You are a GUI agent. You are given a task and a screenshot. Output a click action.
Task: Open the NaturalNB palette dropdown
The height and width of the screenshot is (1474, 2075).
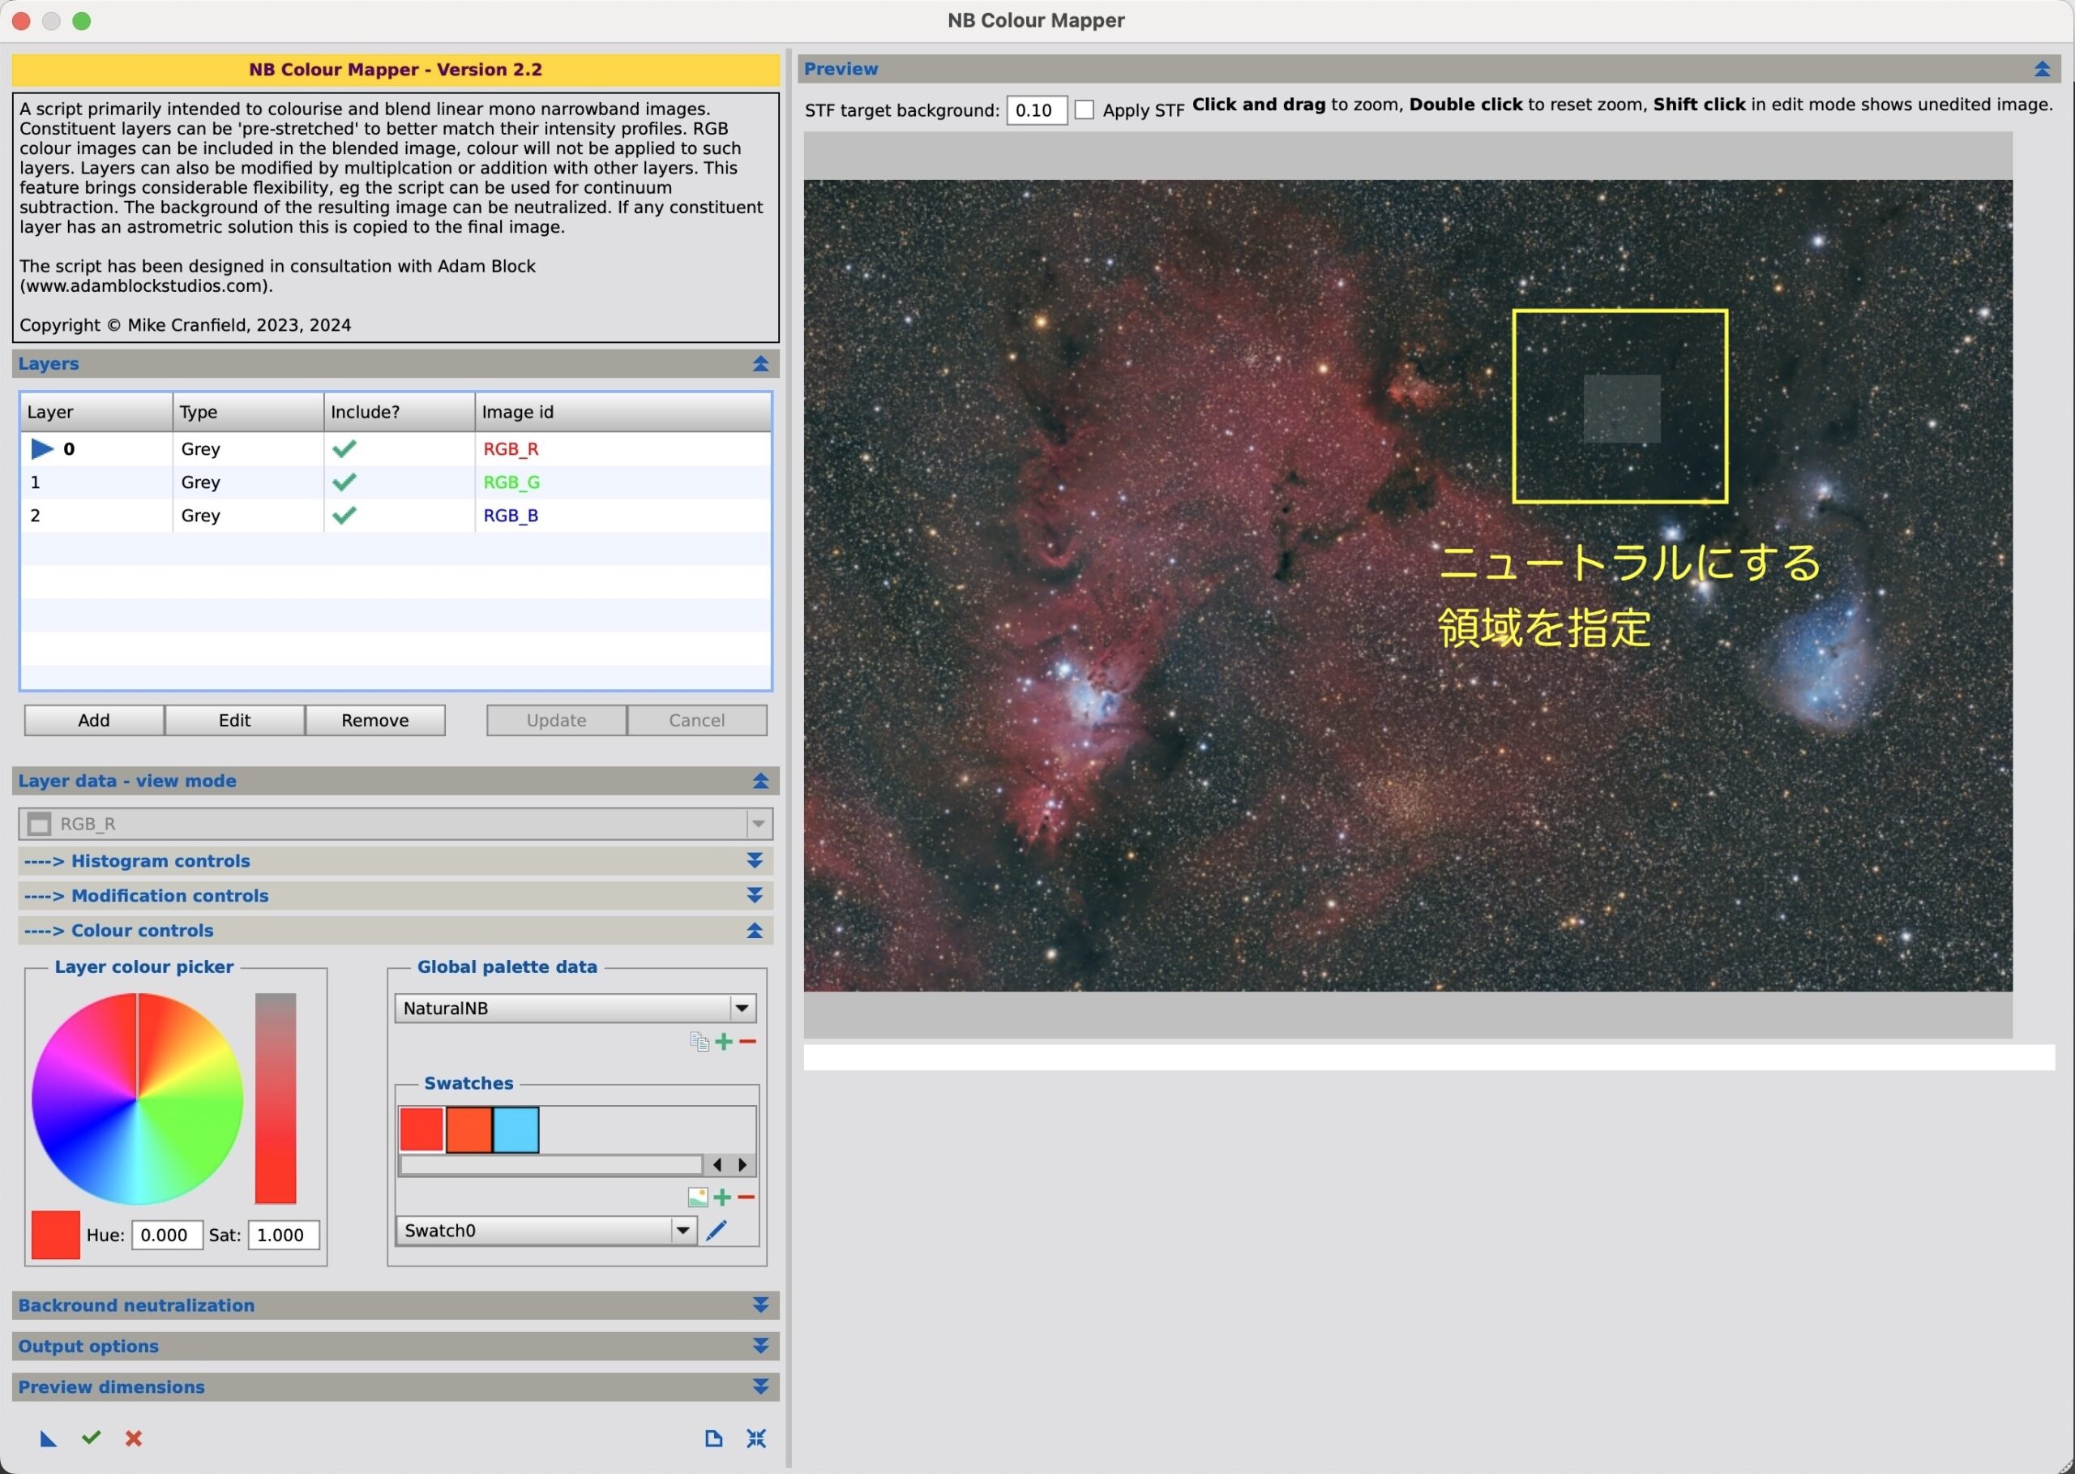[575, 1009]
